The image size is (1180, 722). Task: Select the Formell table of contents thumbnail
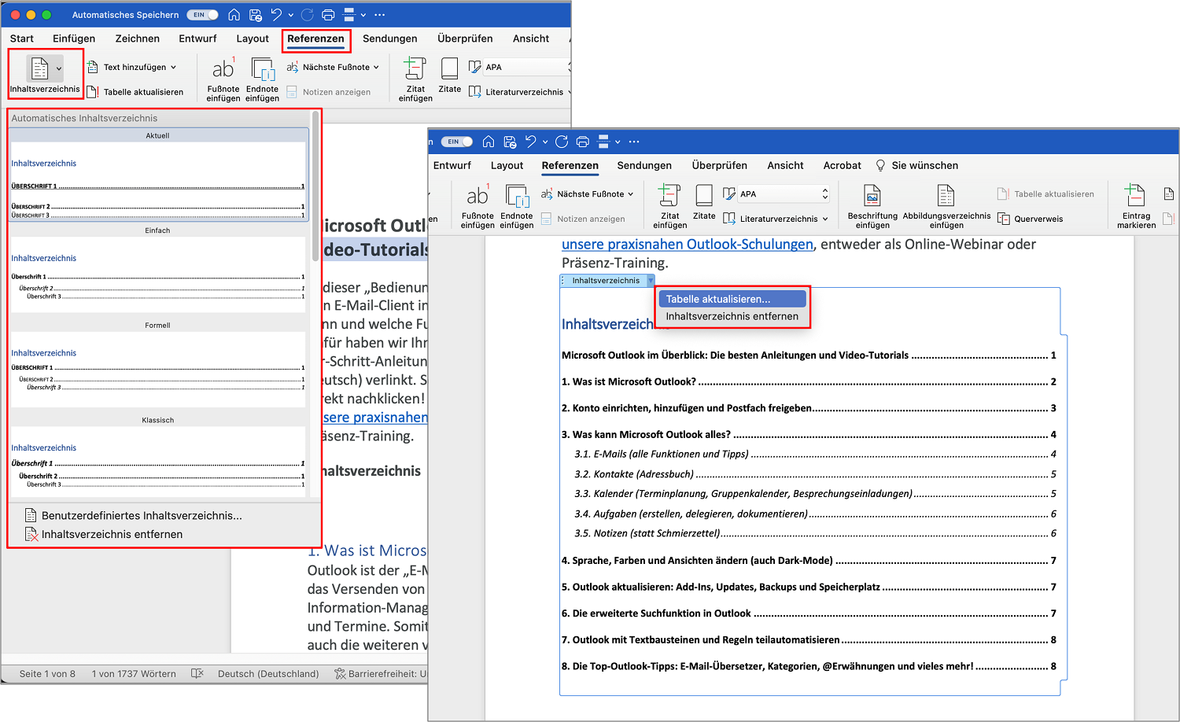click(x=157, y=364)
